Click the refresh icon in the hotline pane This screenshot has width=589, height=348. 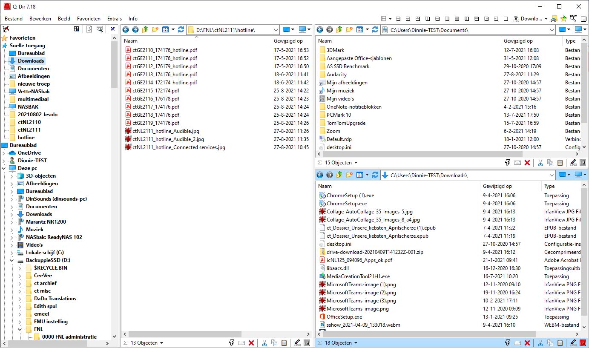[x=181, y=30]
